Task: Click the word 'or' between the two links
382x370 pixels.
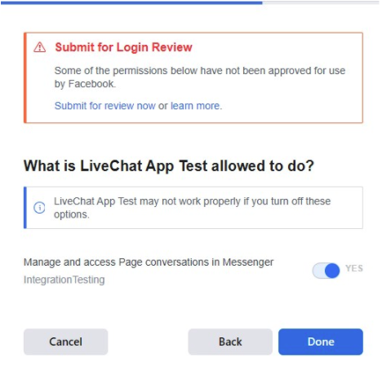Action: coord(163,106)
